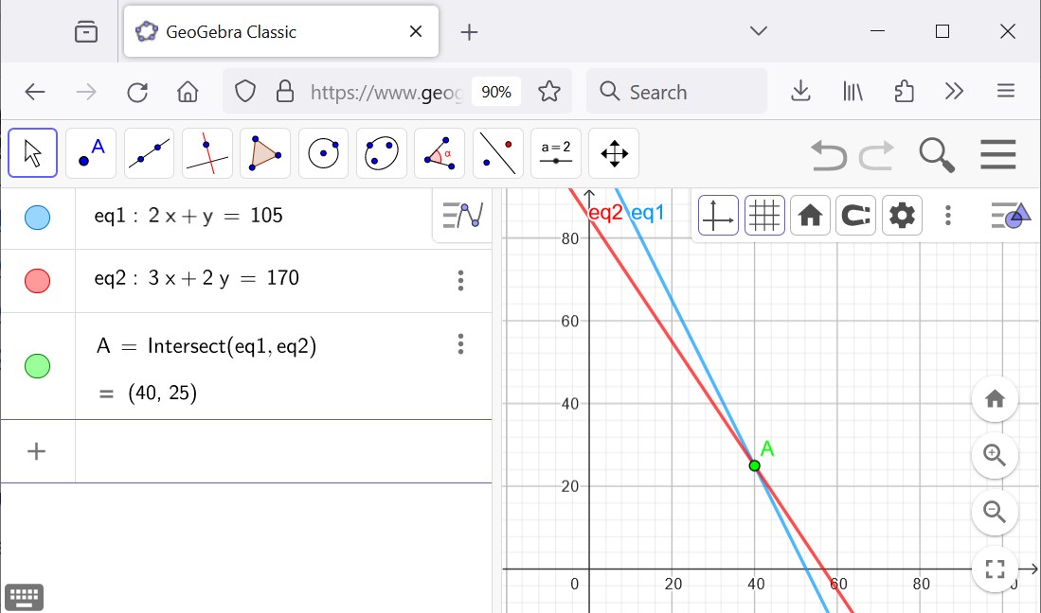Image resolution: width=1041 pixels, height=613 pixels.
Task: Select the Circle with Center tool
Action: click(323, 153)
